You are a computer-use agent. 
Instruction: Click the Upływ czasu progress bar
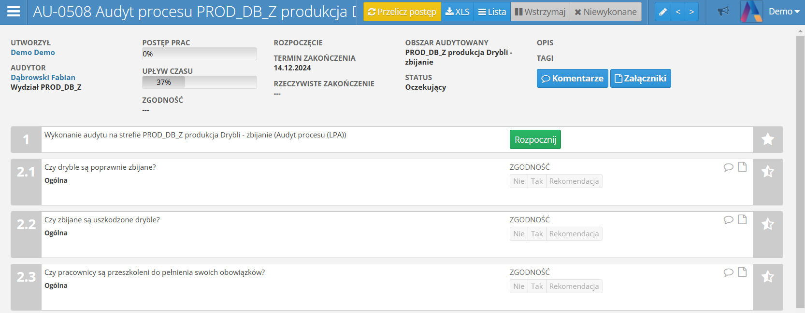(x=199, y=82)
